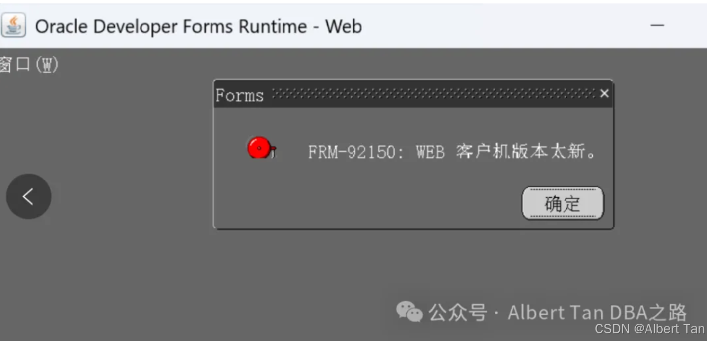Image resolution: width=707 pixels, height=341 pixels.
Task: Click the WeChat logo in the watermark
Action: [409, 312]
